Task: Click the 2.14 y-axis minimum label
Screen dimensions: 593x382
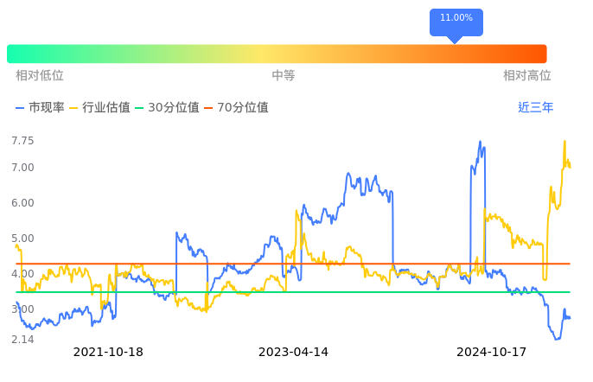Action: pos(22,340)
